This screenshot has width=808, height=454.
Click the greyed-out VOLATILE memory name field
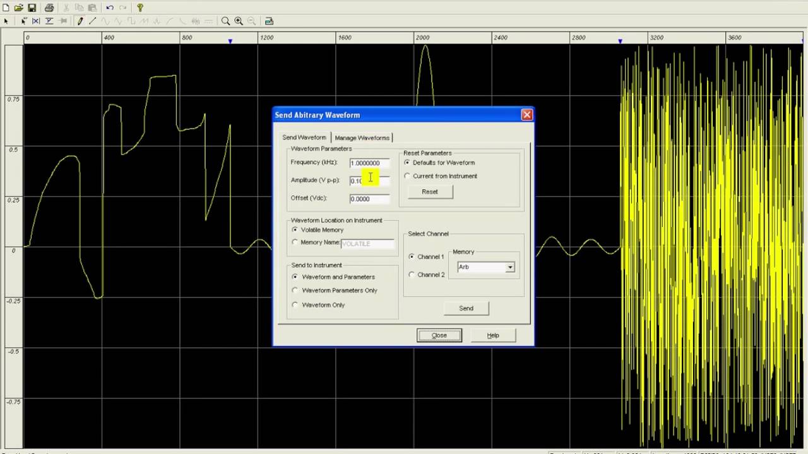(x=368, y=243)
